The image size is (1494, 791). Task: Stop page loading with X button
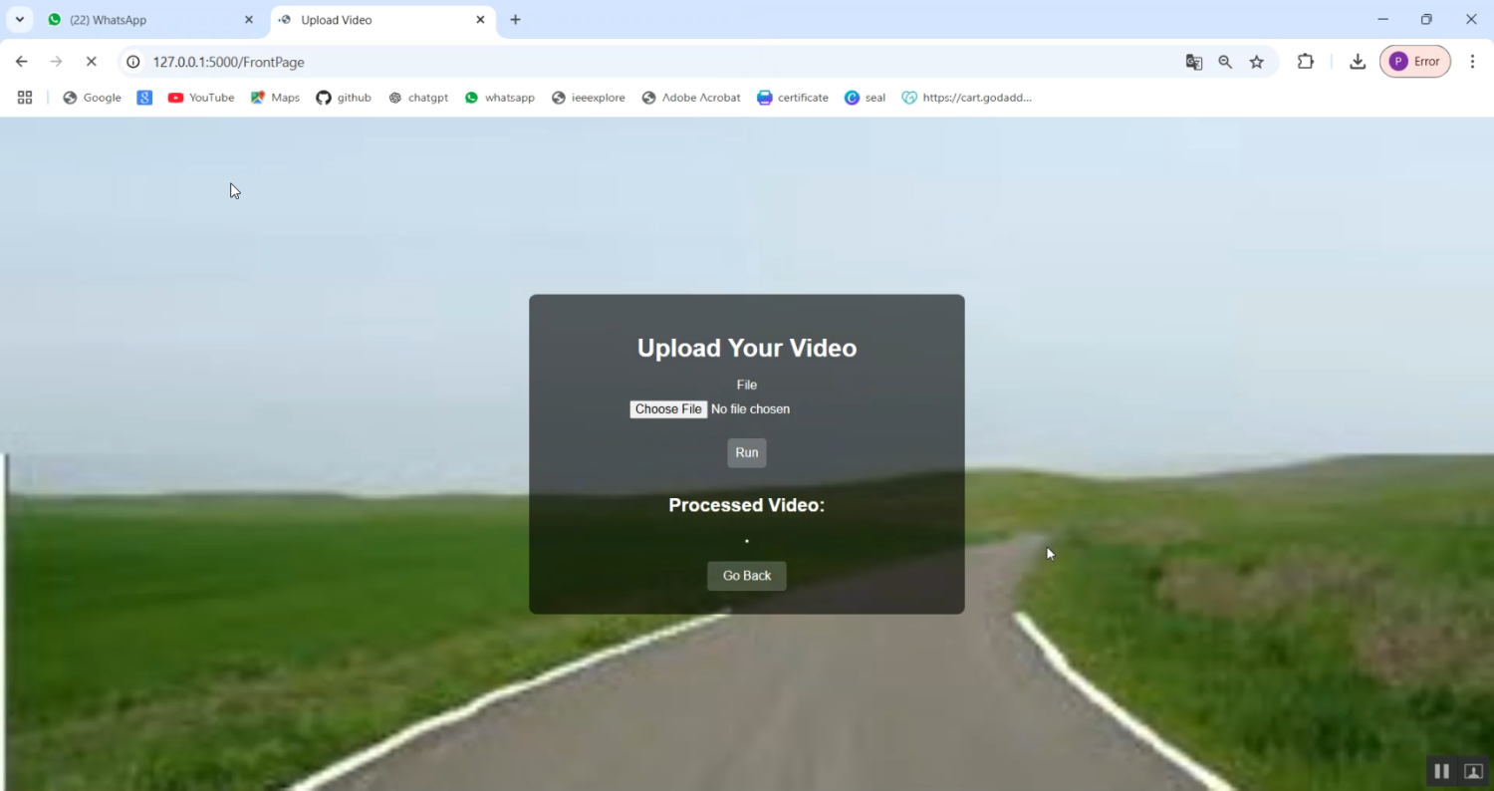coord(91,62)
